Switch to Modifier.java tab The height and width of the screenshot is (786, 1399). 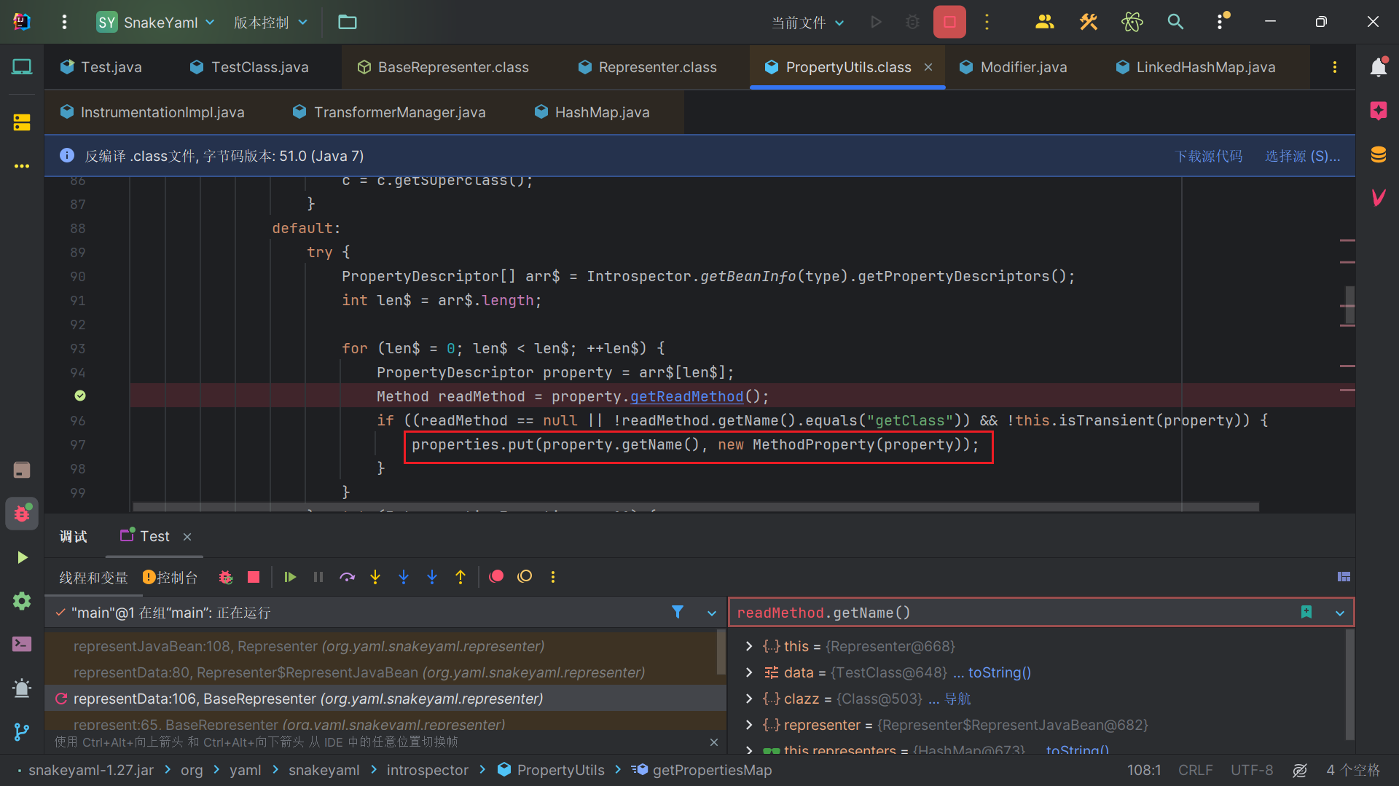(x=1014, y=67)
